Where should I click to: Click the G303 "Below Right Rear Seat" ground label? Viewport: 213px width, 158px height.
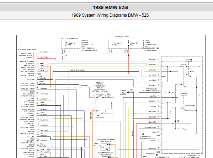tap(147, 137)
